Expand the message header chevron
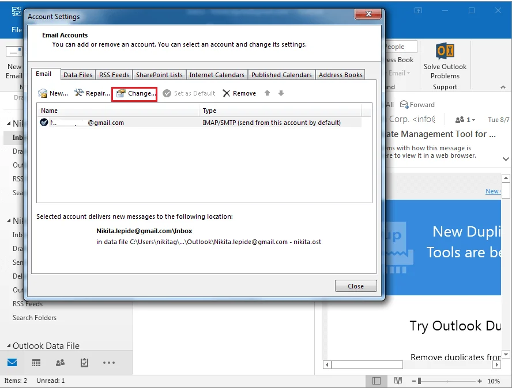Screen dimensions: 512x388 tap(506, 159)
